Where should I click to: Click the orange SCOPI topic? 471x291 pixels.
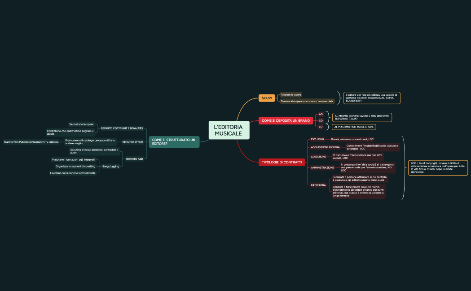[x=267, y=98]
